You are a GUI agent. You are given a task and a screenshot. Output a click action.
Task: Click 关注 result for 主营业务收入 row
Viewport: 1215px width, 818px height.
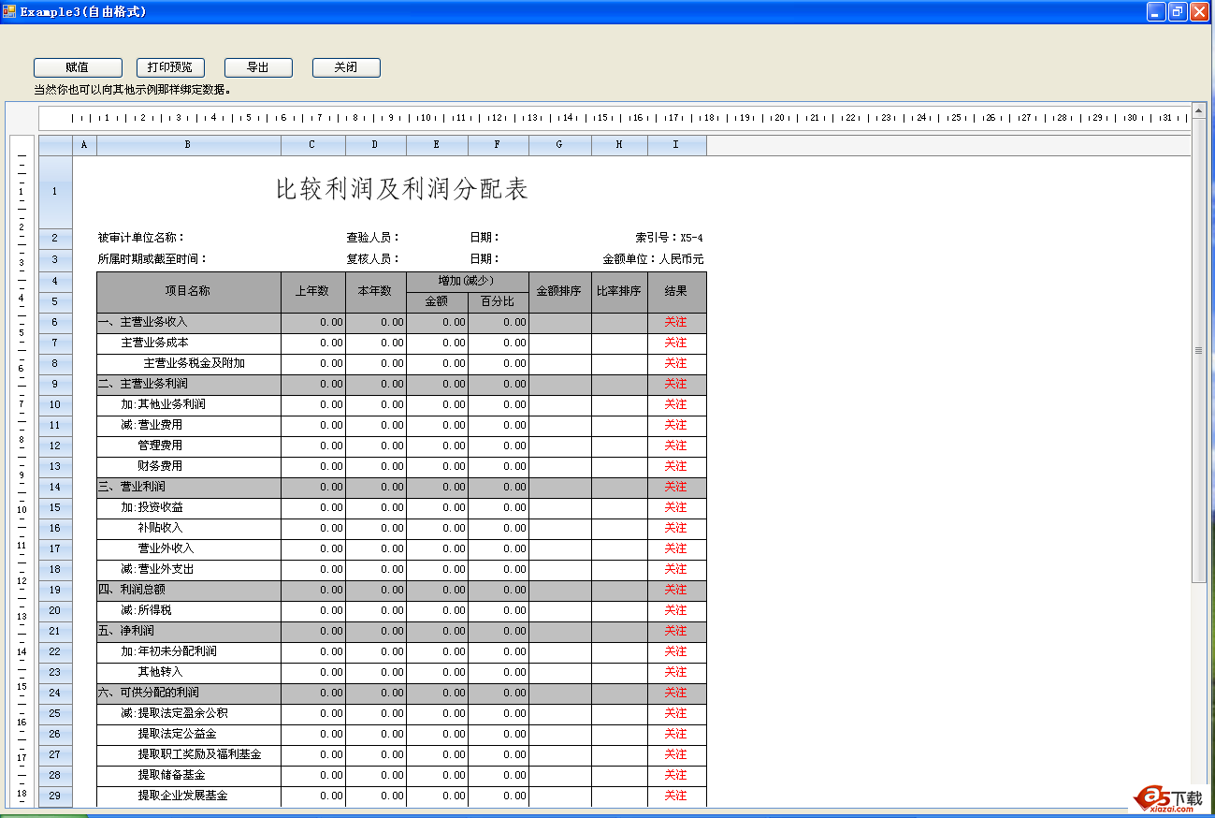click(x=675, y=322)
